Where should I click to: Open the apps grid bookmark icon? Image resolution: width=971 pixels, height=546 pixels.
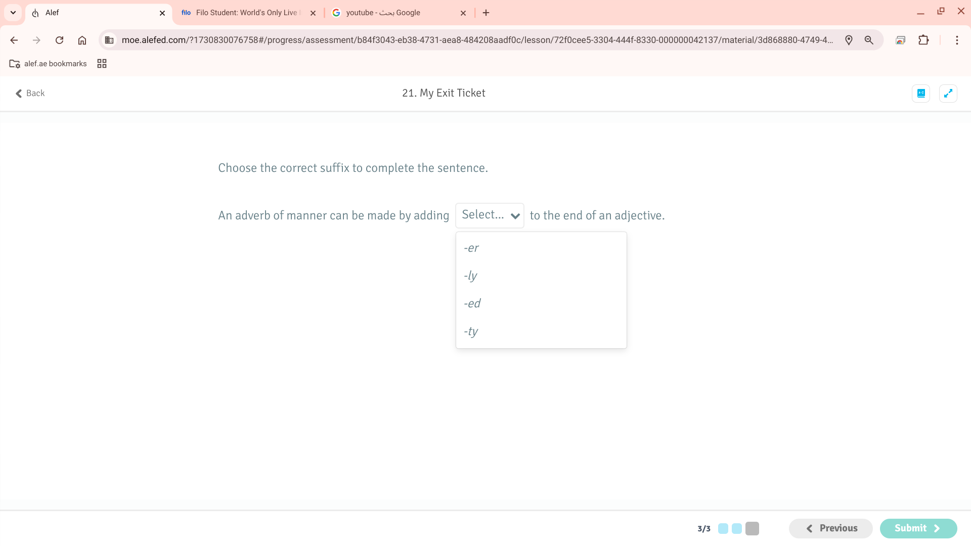click(102, 64)
